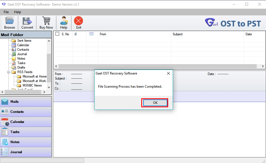Viewport: 266px width, 163px height.
Task: Click the attachment paperclip column header
Action: (76, 34)
